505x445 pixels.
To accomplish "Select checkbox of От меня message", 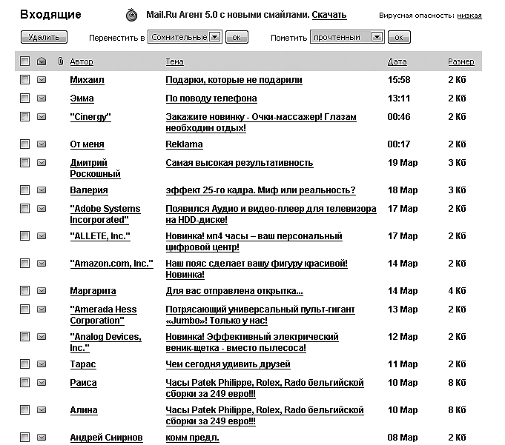I will [24, 144].
